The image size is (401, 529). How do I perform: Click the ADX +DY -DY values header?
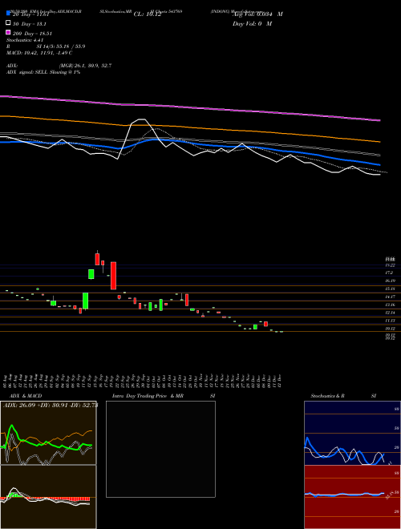click(x=51, y=405)
